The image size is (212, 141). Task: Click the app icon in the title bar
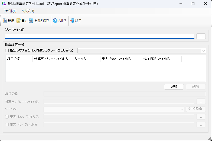(4, 4)
